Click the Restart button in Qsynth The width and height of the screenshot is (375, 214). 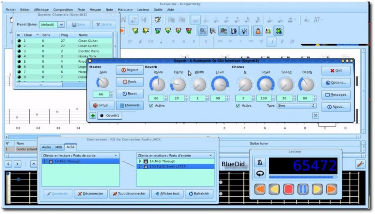[130, 70]
